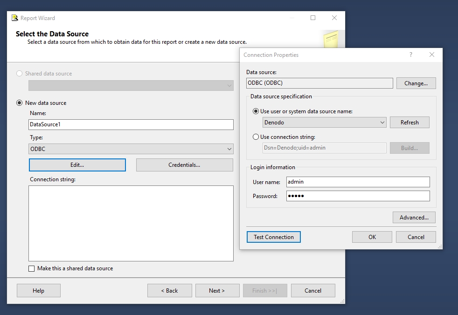Click Test Connection

coord(274,237)
